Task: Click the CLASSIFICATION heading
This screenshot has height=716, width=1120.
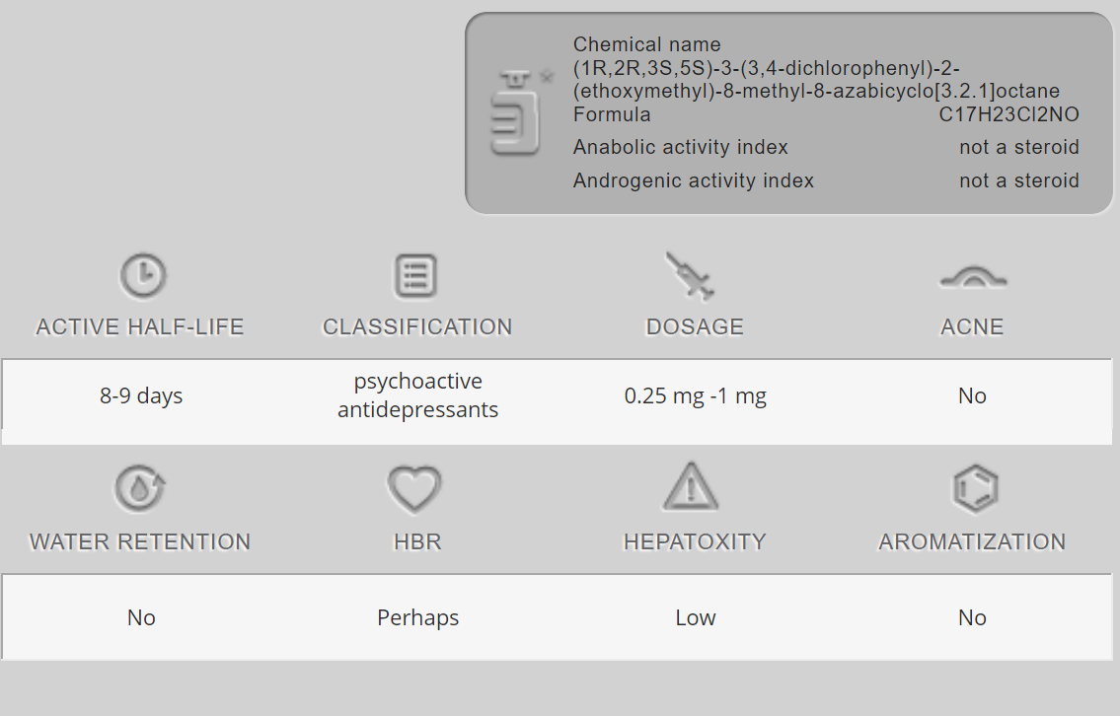Action: [x=417, y=327]
